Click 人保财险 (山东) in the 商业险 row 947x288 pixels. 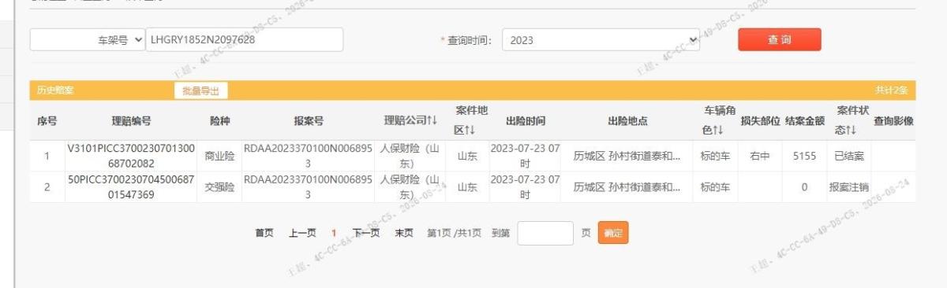(x=410, y=156)
